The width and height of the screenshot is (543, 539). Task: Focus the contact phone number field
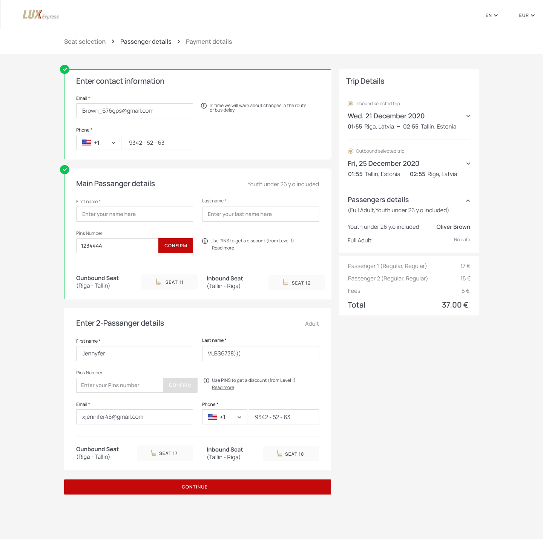(x=158, y=142)
